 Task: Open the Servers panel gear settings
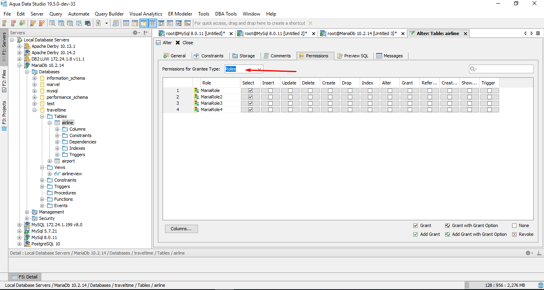pyautogui.click(x=136, y=33)
